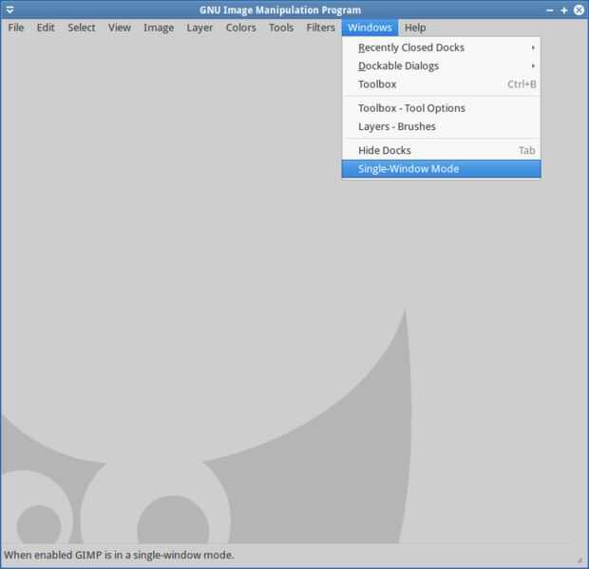Open the Layer menu

(x=199, y=28)
